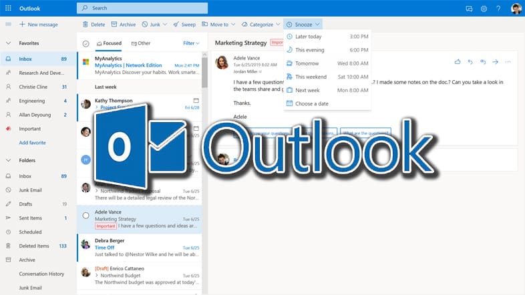
Task: Expand the Jordan Miller recipients chevron
Action: tap(260, 71)
